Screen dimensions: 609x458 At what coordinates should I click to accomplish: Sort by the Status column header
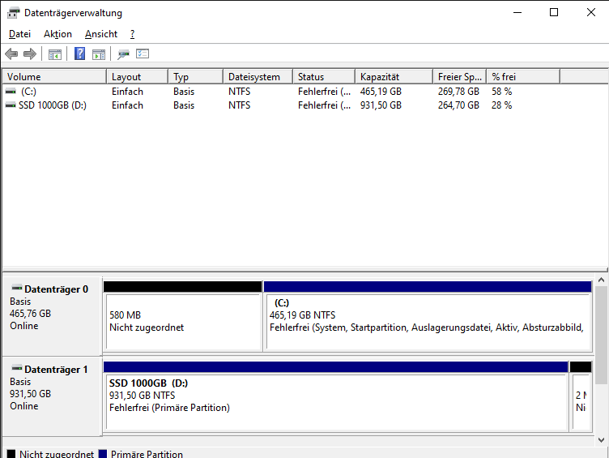pos(324,76)
